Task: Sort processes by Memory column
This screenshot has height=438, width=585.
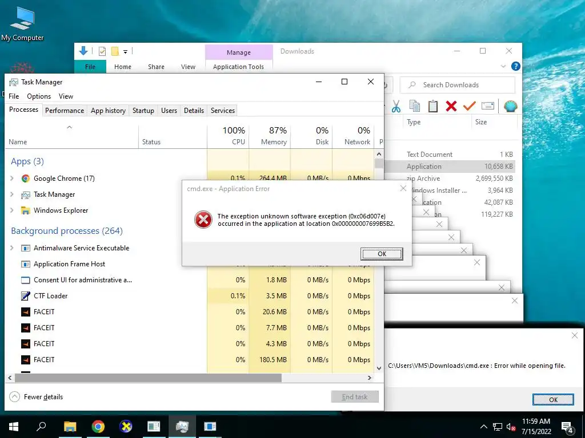Action: click(270, 136)
